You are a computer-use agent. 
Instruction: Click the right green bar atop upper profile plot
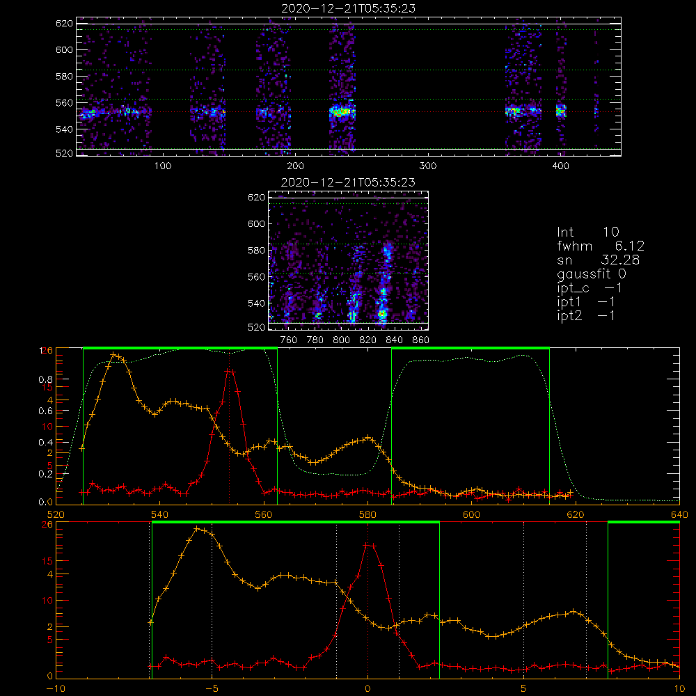pyautogui.click(x=470, y=348)
